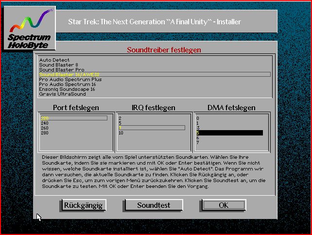Set IRQ to 5
This screenshot has height=235, width=312.
[121, 123]
